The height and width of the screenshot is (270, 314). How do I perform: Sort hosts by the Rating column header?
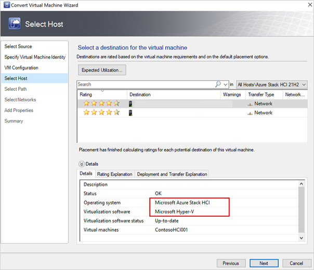point(86,95)
